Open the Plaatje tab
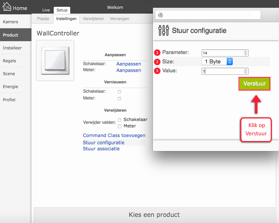Image resolution: width=279 pixels, height=223 pixels. pyautogui.click(x=43, y=19)
